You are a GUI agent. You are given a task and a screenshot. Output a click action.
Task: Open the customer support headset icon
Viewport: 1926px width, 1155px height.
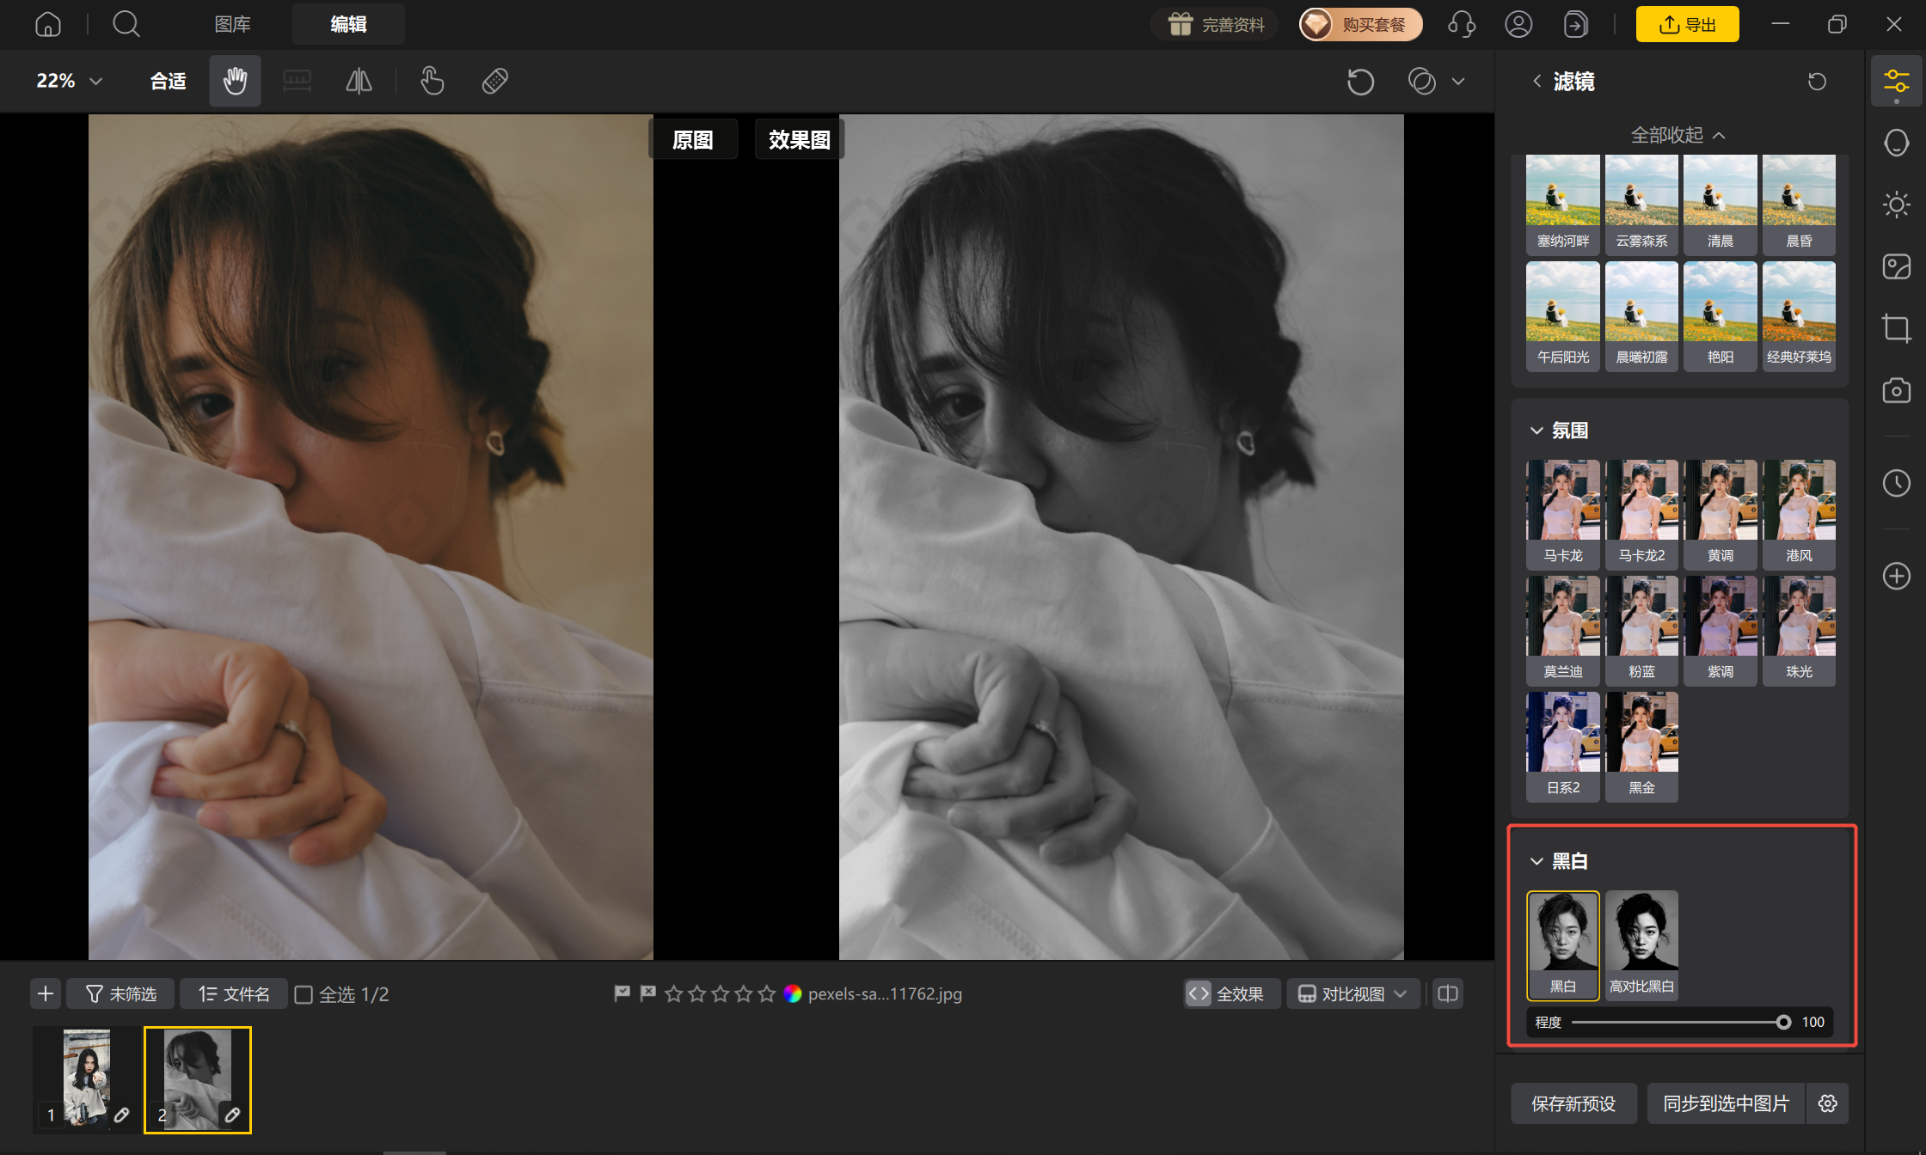click(x=1462, y=24)
